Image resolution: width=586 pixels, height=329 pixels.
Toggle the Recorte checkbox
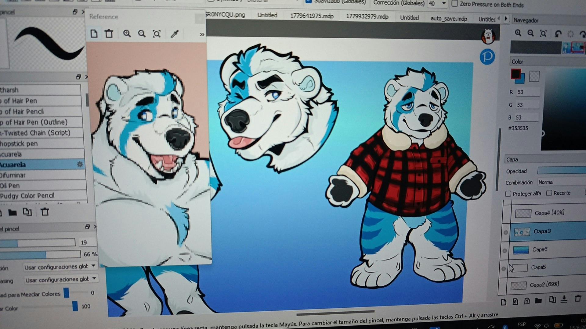click(x=549, y=193)
